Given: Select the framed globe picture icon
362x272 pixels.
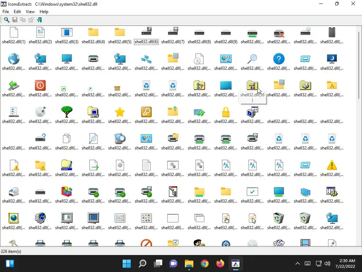Looking at the screenshot, I should (x=14, y=218).
